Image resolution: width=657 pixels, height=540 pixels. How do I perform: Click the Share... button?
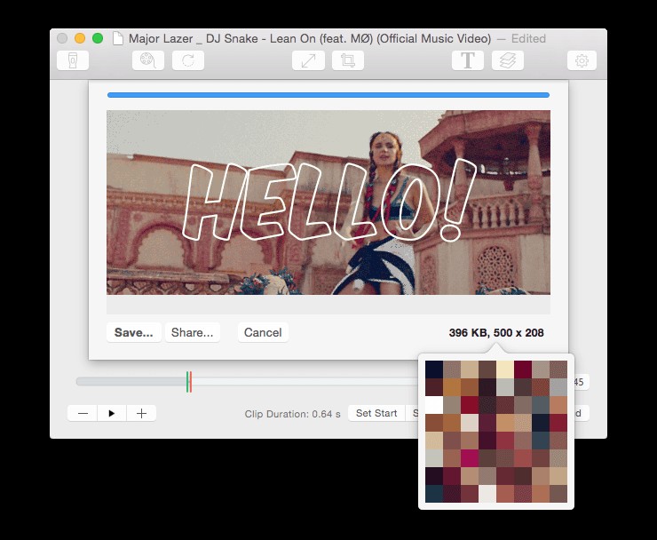pyautogui.click(x=193, y=332)
